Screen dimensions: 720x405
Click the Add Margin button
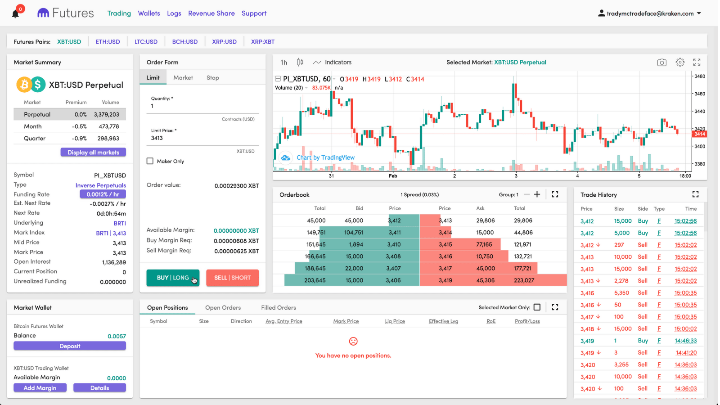[x=40, y=388]
